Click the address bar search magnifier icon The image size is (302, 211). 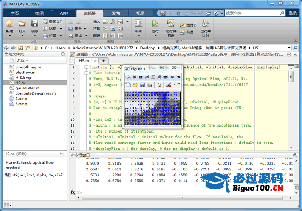[295, 48]
